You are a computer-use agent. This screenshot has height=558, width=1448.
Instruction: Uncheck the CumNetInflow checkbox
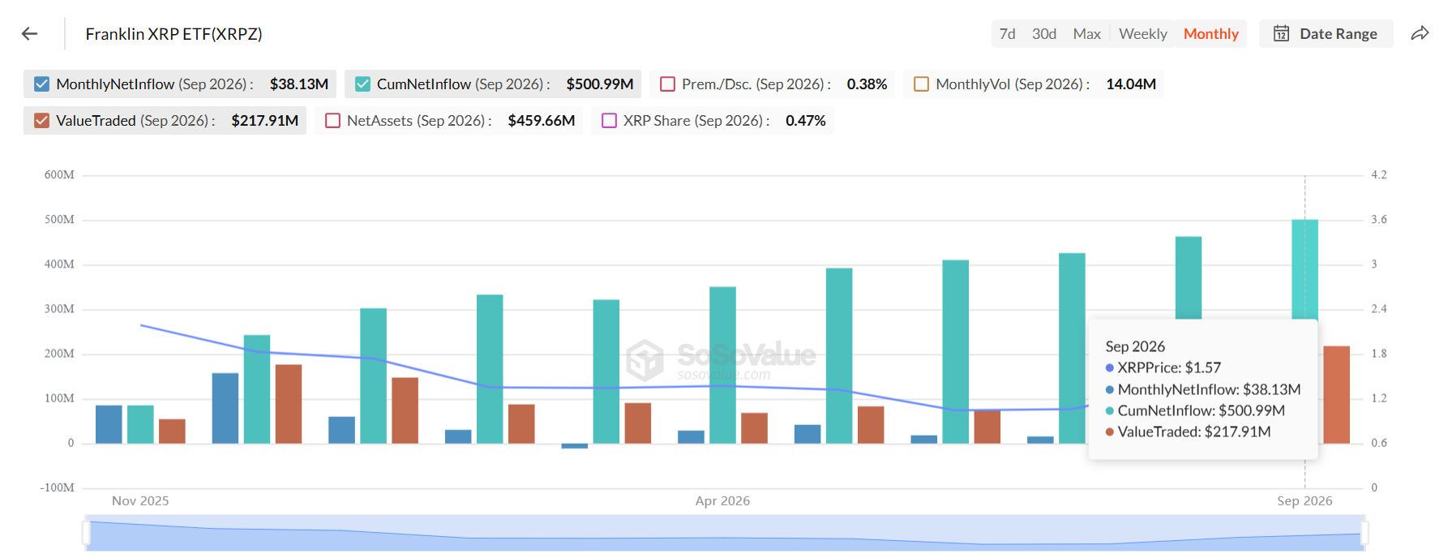coord(362,84)
